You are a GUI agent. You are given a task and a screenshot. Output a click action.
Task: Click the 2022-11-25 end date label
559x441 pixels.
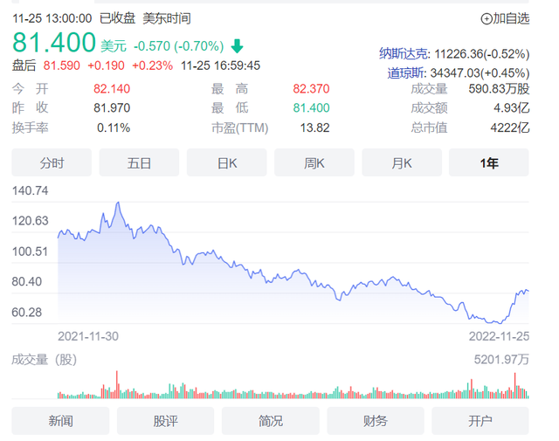pos(498,335)
